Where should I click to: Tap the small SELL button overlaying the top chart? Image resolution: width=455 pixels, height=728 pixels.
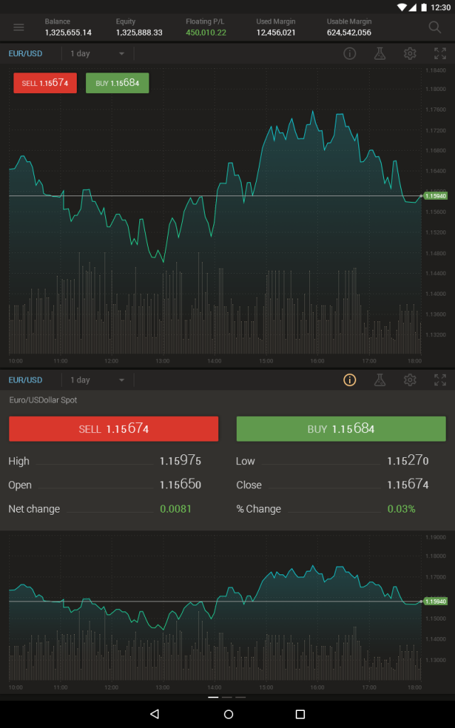(x=44, y=82)
